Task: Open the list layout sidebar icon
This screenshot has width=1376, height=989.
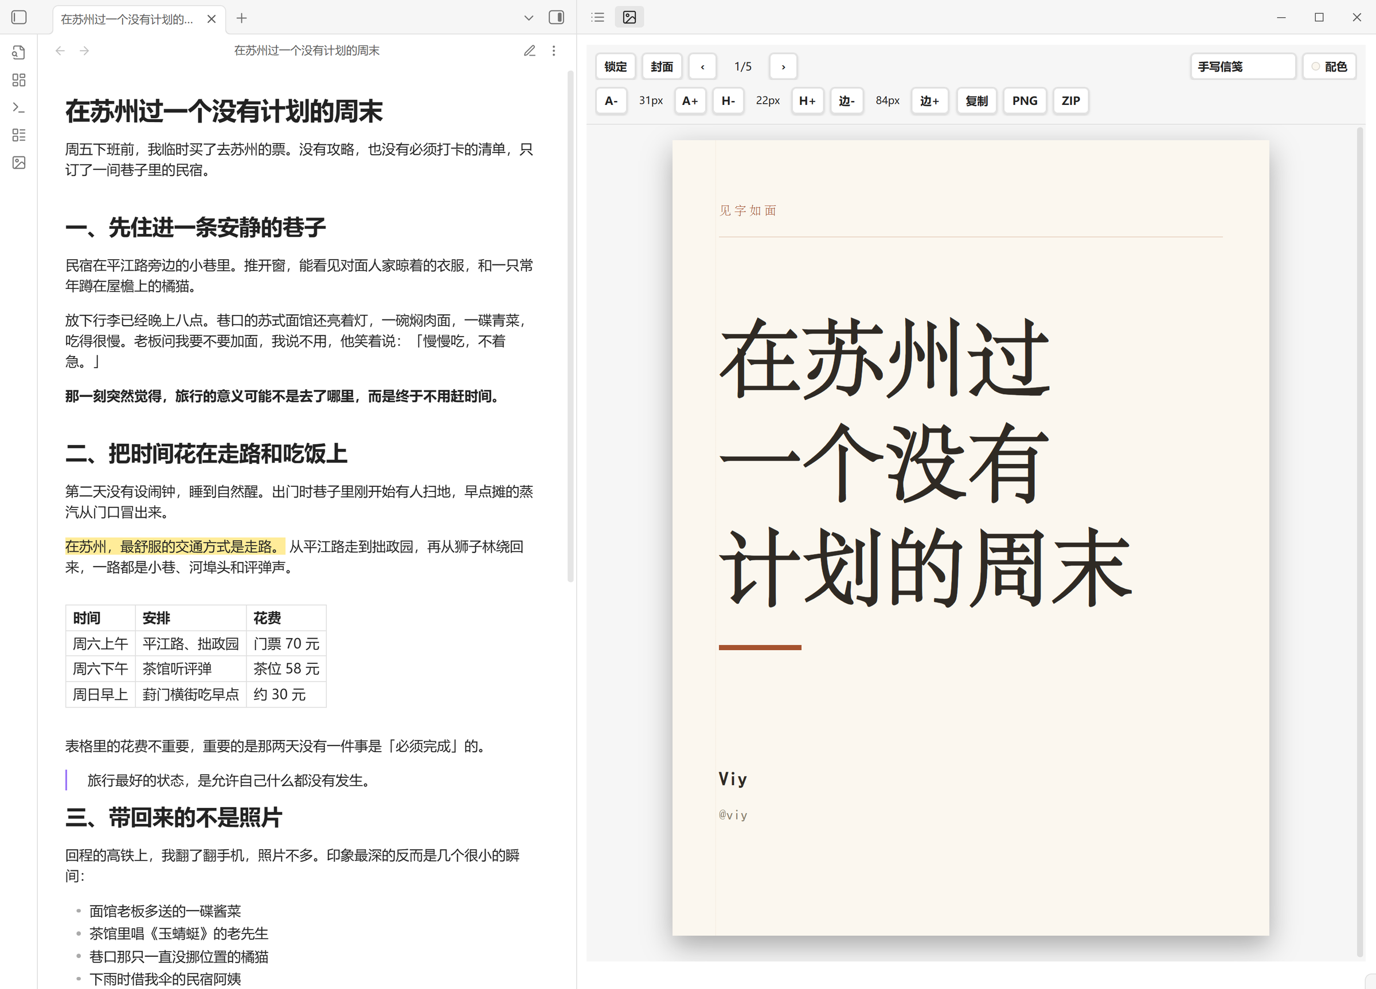Action: [x=19, y=135]
